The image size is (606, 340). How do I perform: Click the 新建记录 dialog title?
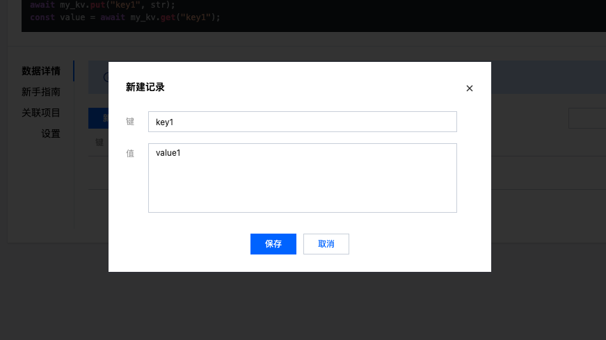pos(145,88)
